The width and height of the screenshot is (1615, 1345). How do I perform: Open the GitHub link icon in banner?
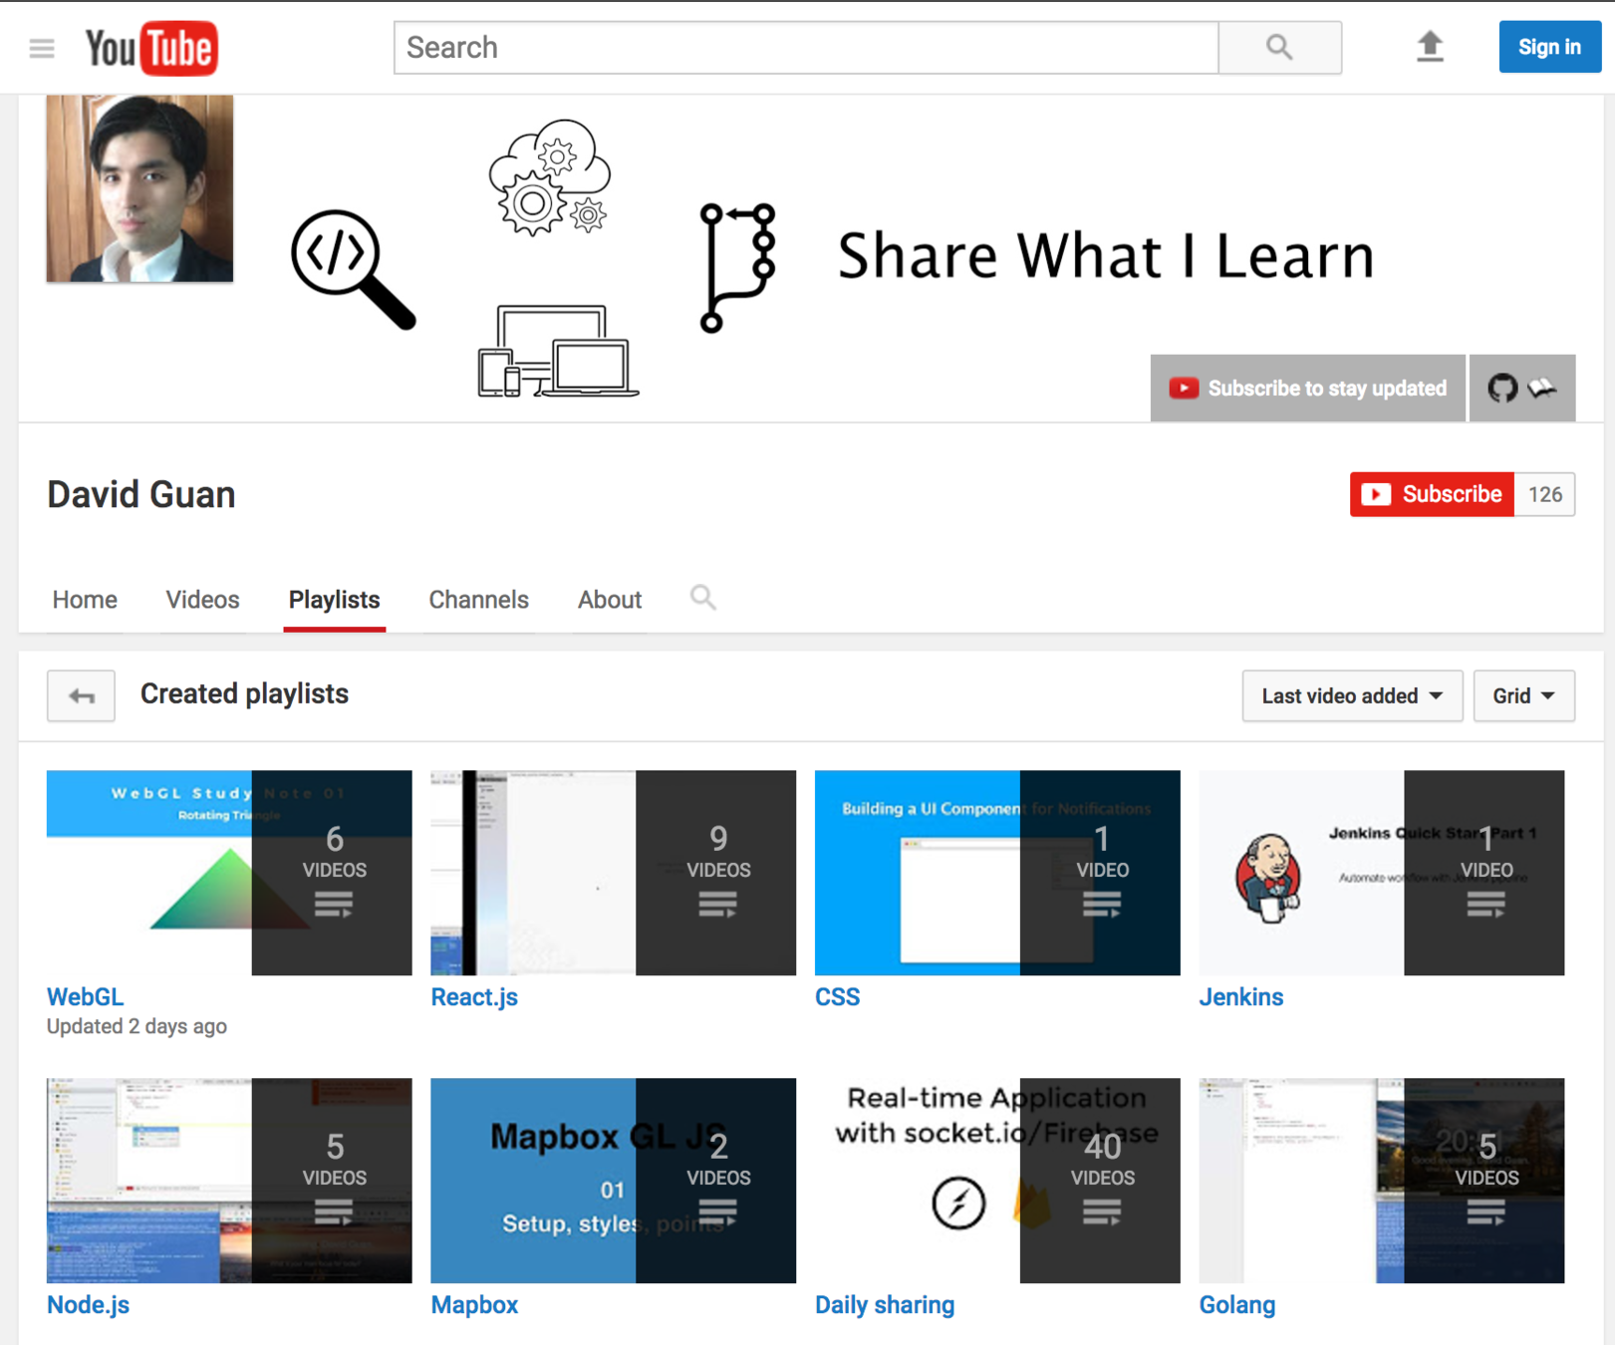(1502, 388)
